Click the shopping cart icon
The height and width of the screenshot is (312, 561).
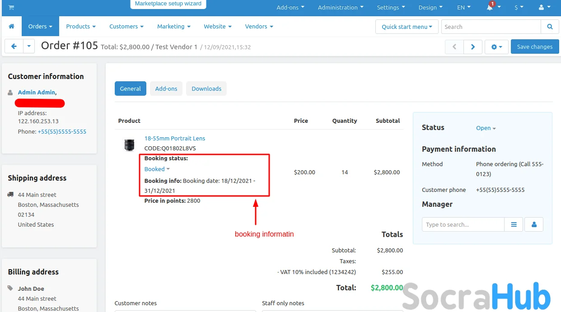click(x=11, y=8)
